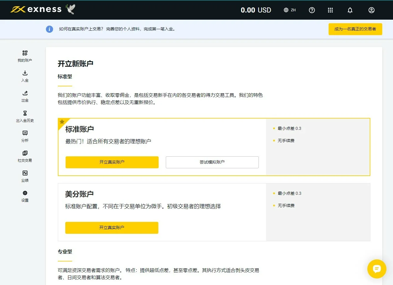Image resolution: width=393 pixels, height=285 pixels.
Task: Click the 0.00 USD balance
Action: tap(256, 10)
